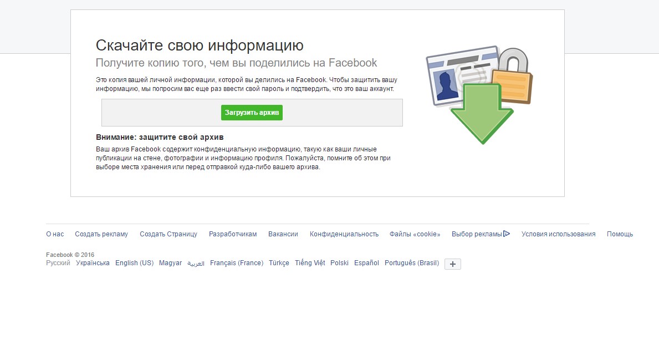Switch language to Français (France)
This screenshot has width=659, height=344.
point(237,263)
